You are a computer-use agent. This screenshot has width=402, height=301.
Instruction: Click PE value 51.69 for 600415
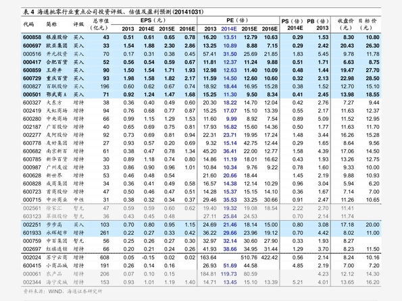pyautogui.click(x=230, y=266)
